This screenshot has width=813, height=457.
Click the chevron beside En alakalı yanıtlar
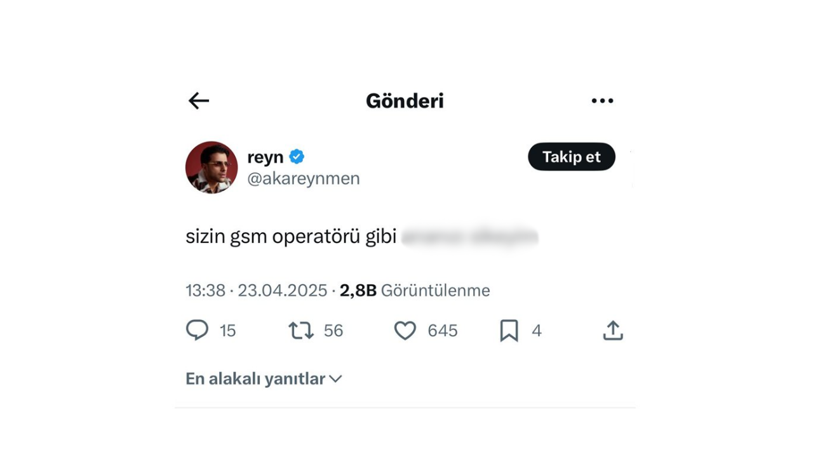coord(336,379)
